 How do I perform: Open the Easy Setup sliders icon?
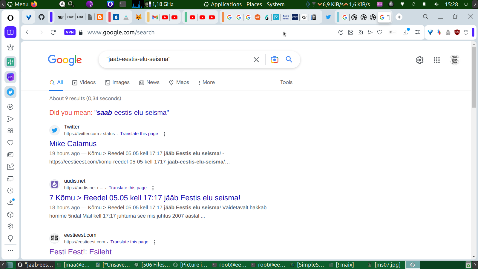coord(418,32)
